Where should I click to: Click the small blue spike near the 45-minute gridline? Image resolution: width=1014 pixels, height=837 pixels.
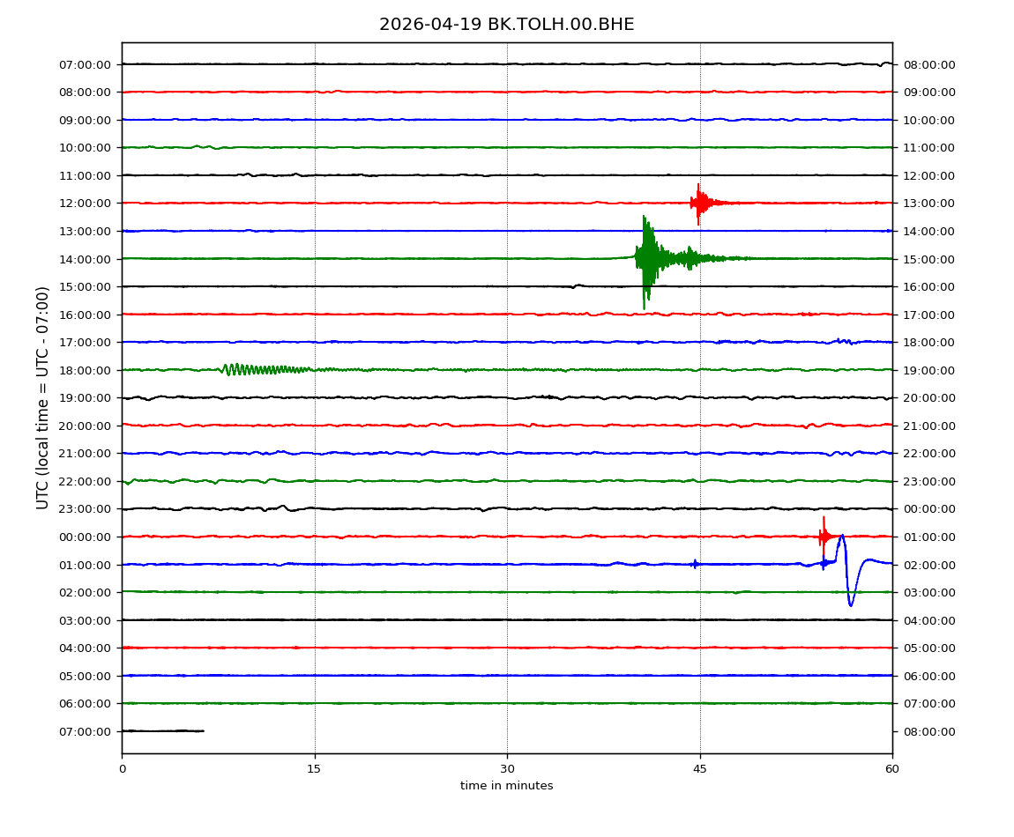coord(695,564)
